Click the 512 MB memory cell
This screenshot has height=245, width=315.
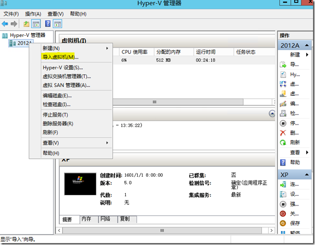[163, 60]
